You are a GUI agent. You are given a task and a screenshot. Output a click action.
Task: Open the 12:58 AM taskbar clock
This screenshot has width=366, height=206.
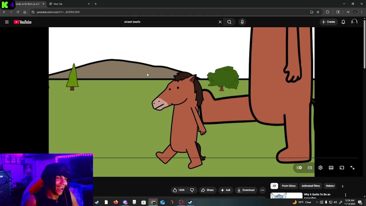click(x=350, y=202)
